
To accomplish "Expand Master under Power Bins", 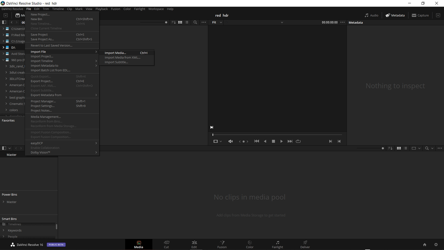I will (x=3, y=202).
